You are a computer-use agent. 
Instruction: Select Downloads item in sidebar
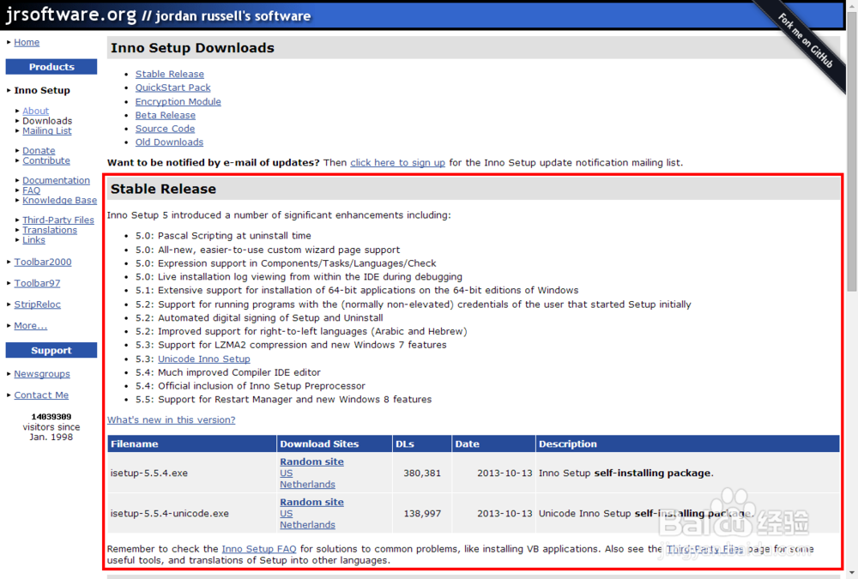[x=47, y=121]
